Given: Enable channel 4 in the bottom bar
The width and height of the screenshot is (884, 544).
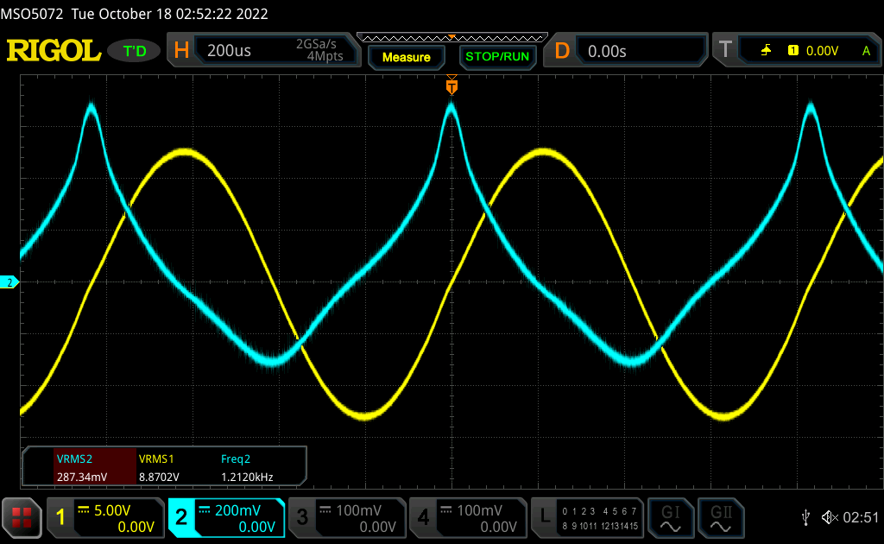Looking at the screenshot, I should click(x=468, y=518).
